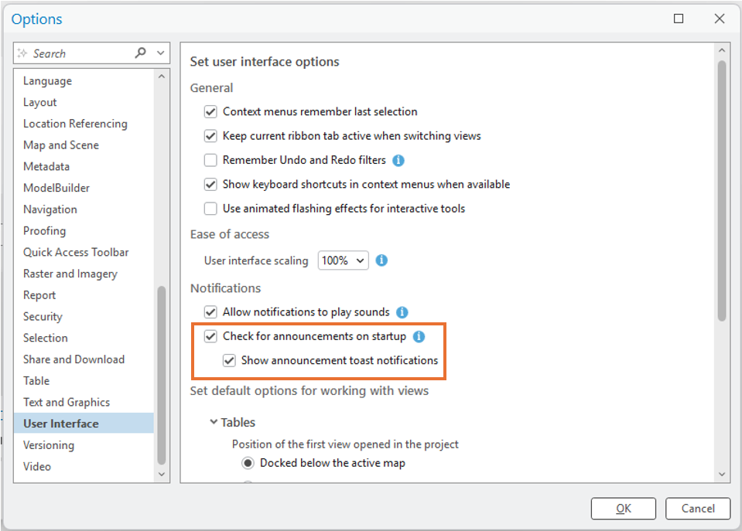The height and width of the screenshot is (531, 742).
Task: Disable Context menus remember last selection
Action: [210, 111]
